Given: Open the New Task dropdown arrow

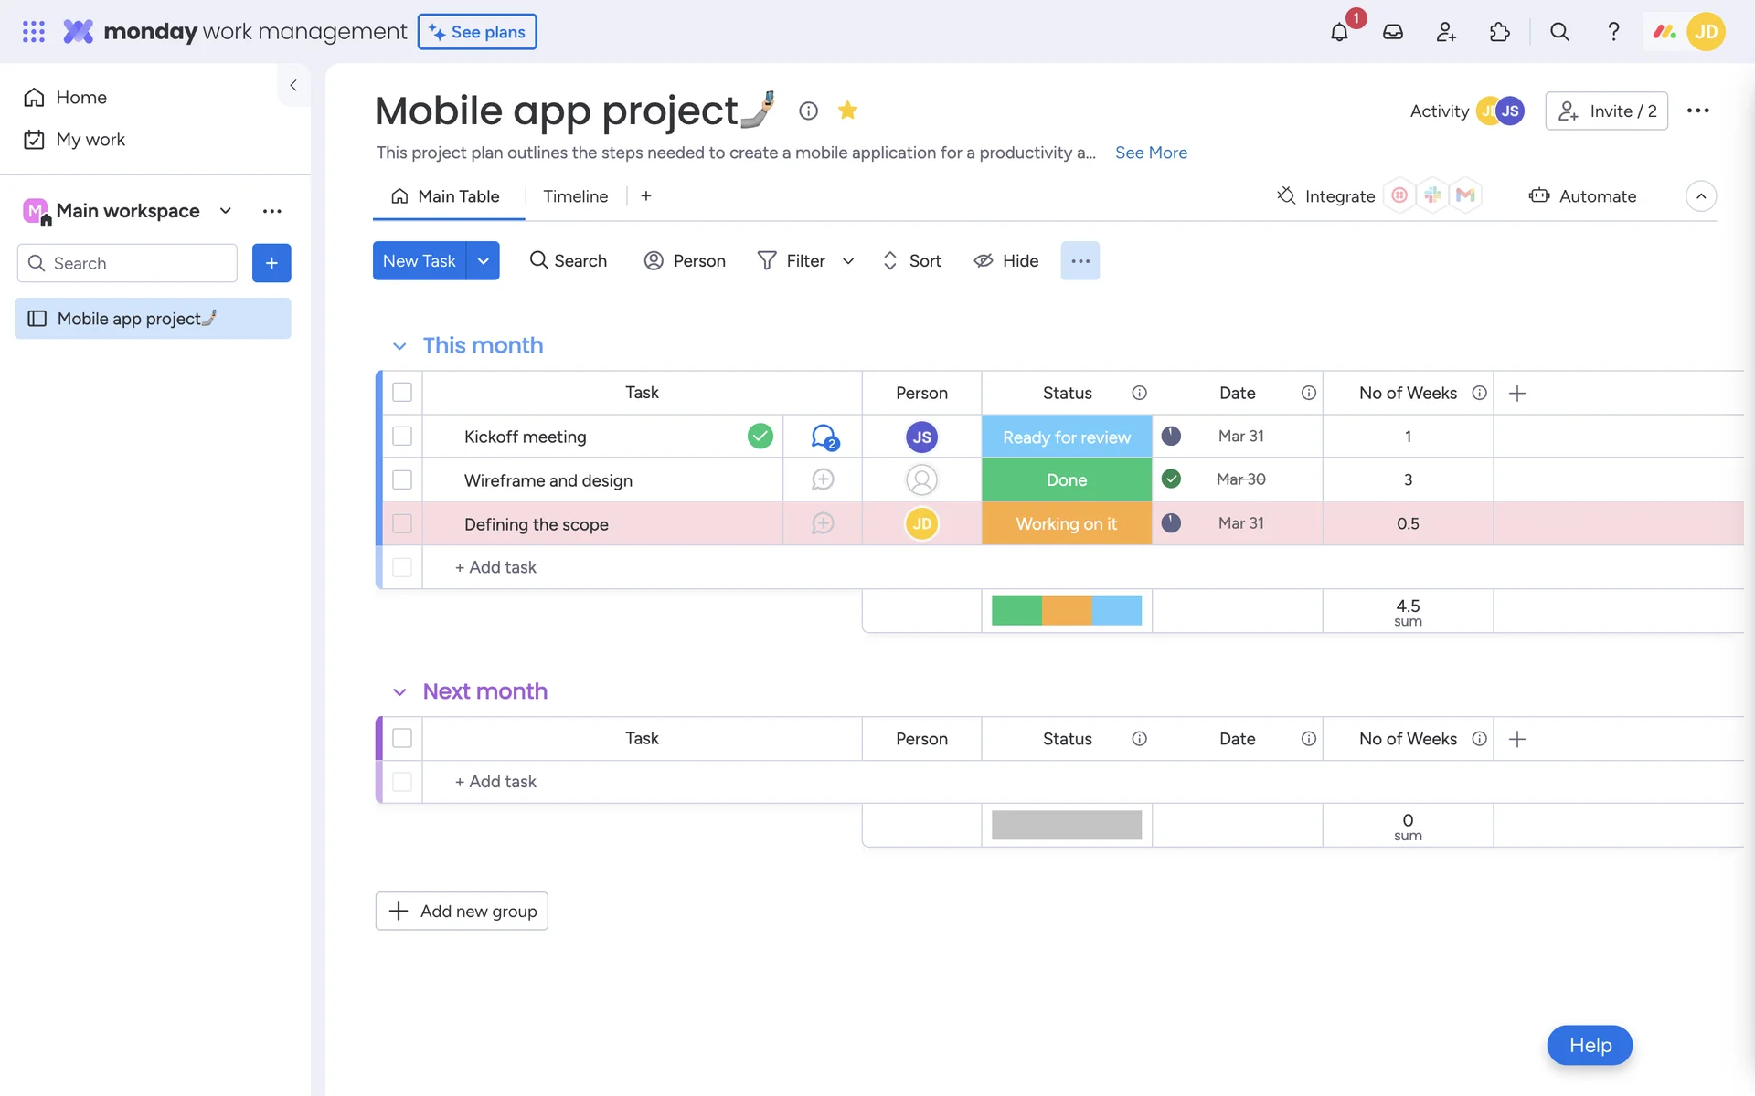Looking at the screenshot, I should point(483,261).
